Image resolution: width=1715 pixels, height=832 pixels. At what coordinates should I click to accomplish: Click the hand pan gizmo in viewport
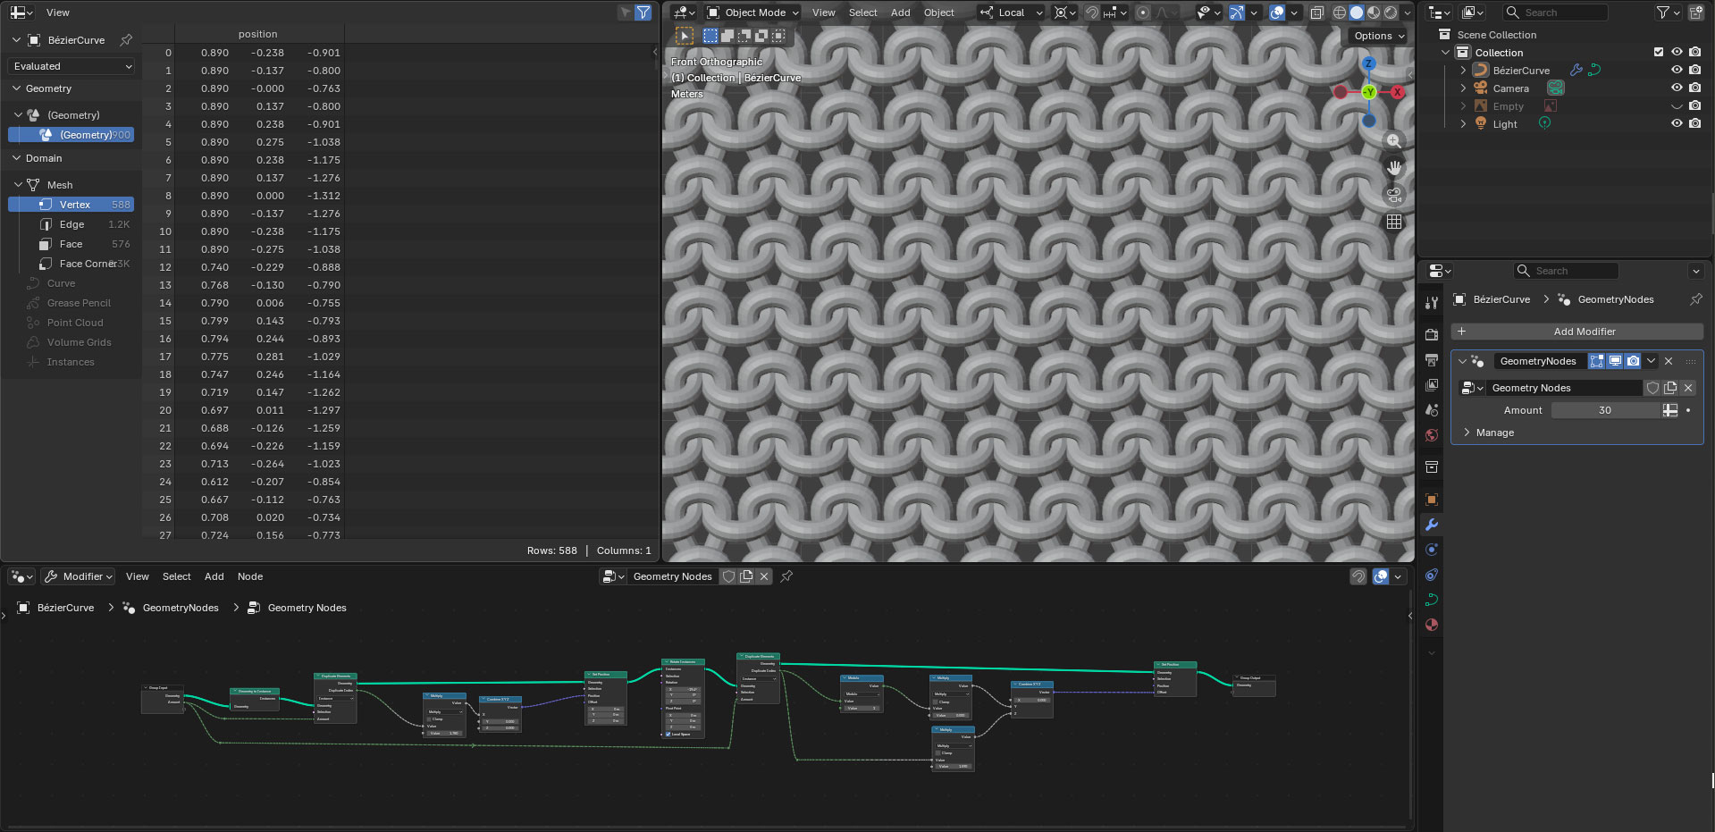point(1393,168)
